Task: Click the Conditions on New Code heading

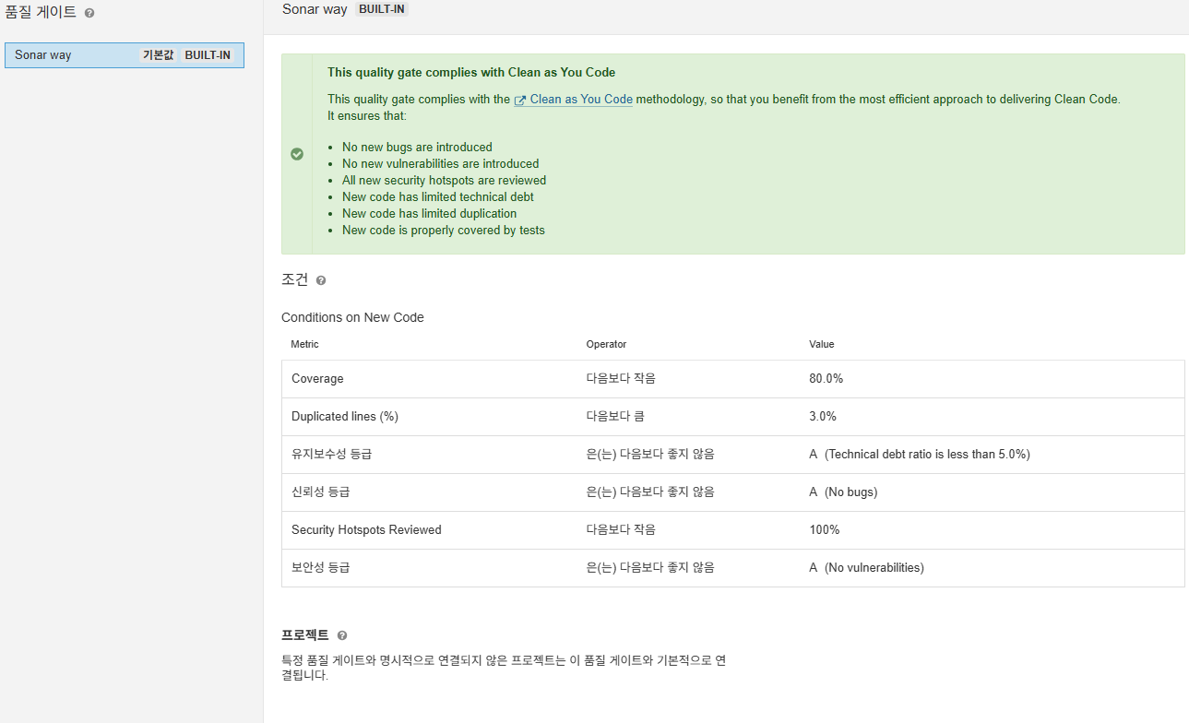Action: (352, 317)
